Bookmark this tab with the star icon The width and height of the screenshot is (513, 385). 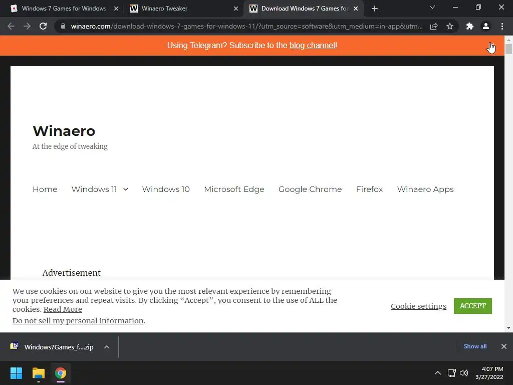point(450,26)
